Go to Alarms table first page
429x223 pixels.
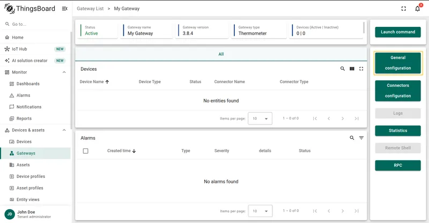tap(315, 211)
